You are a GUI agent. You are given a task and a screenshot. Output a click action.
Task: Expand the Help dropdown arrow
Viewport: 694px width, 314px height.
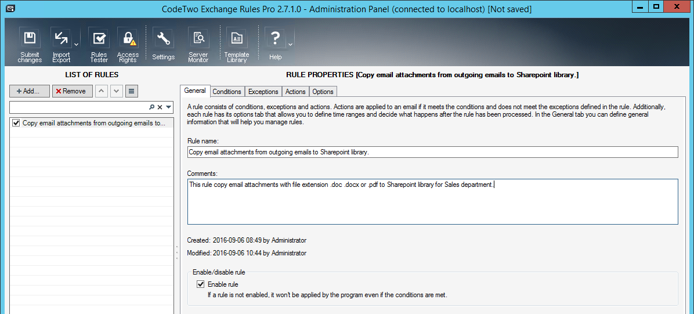click(290, 45)
